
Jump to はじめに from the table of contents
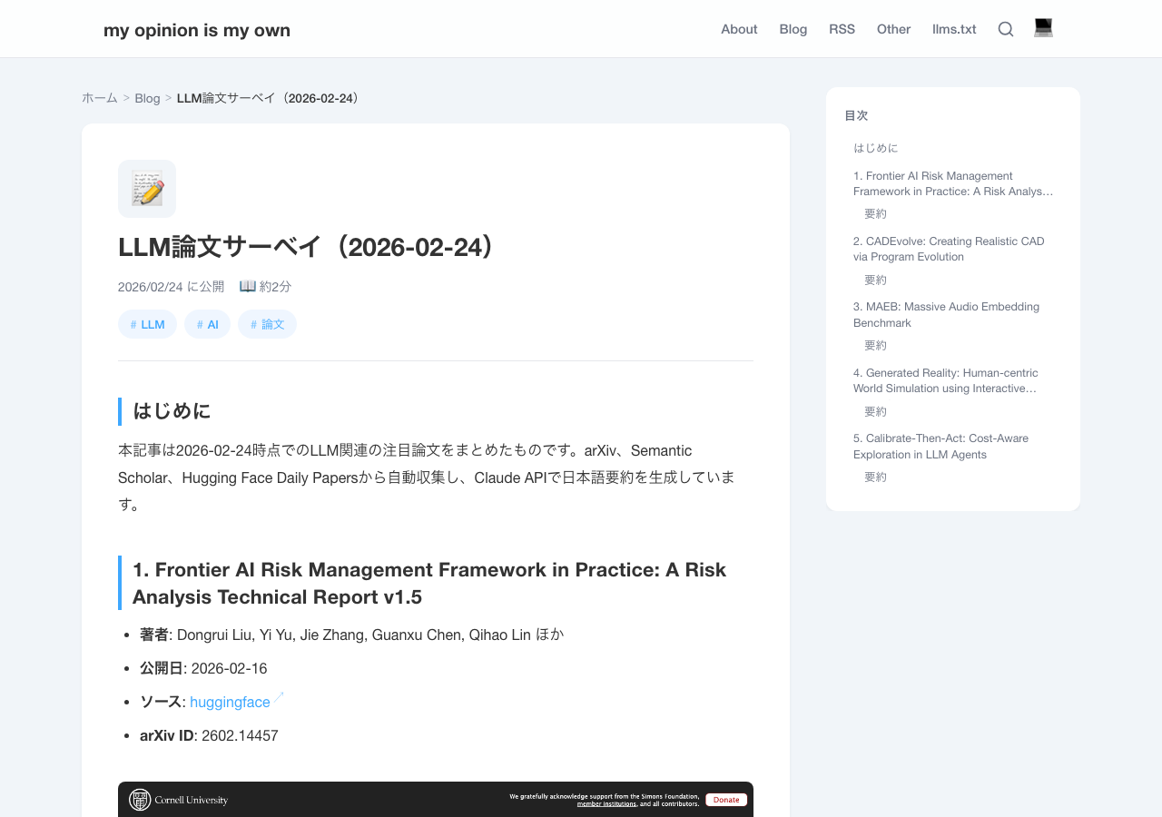(x=875, y=148)
